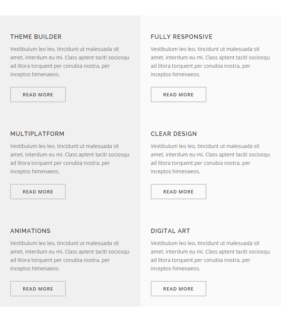Screen dimensions: 281x322
Task: Click the Theme Builder description paragraph
Action: 70,62
